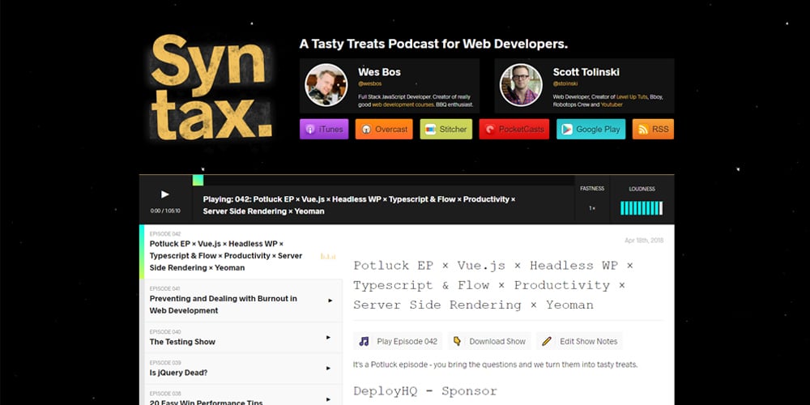Click the Play Episode 042 button
Image resolution: width=810 pixels, height=405 pixels.
coord(398,341)
